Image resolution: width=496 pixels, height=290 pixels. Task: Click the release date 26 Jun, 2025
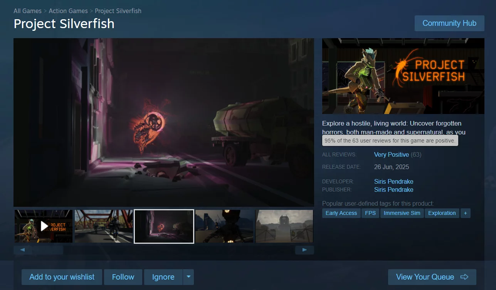pos(392,167)
